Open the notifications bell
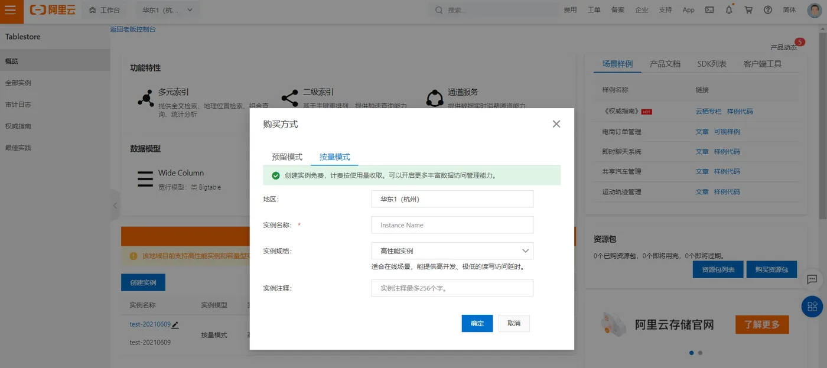827x368 pixels. click(x=729, y=9)
